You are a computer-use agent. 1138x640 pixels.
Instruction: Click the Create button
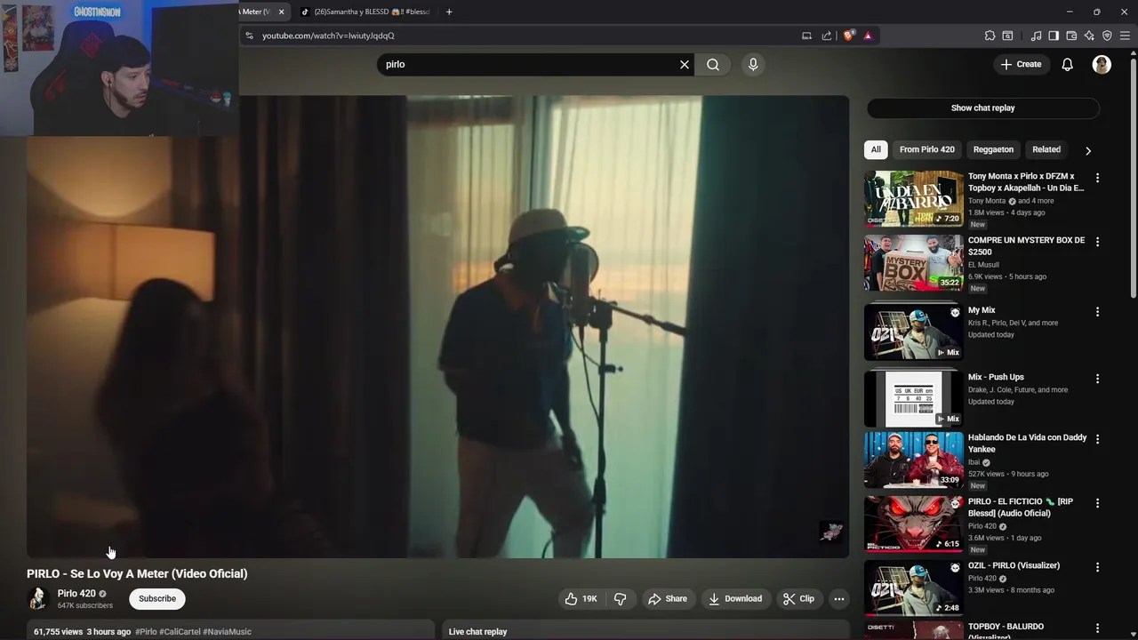(1021, 64)
